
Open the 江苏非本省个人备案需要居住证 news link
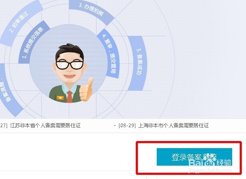point(45,126)
